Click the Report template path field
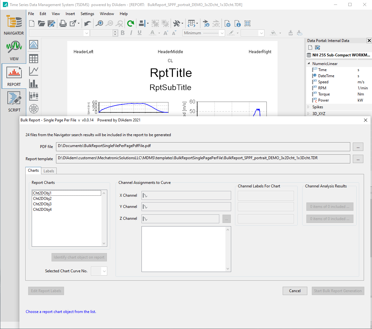Image resolution: width=372 pixels, height=329 pixels. coord(203,158)
